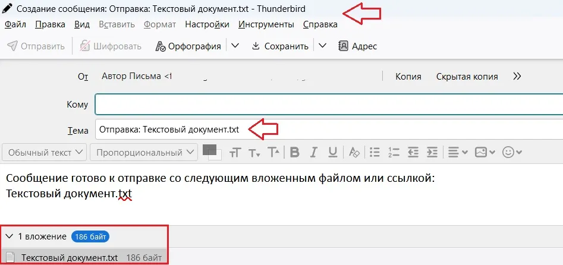
Task: Open the Сохранить dropdown arrow
Action: click(x=322, y=46)
